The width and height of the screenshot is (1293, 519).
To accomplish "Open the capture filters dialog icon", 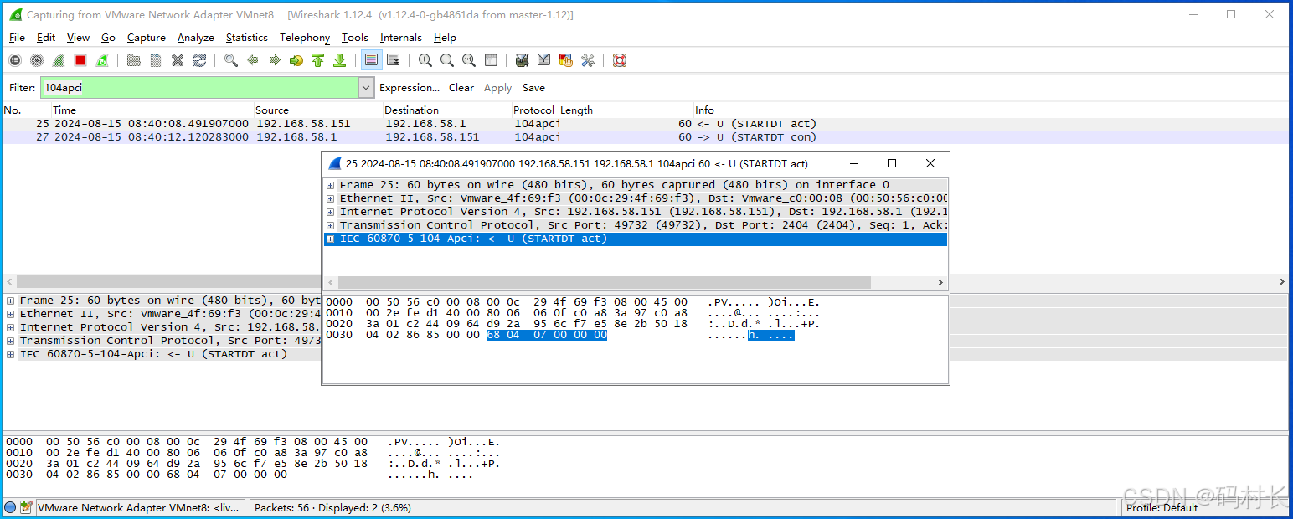I will tap(523, 60).
